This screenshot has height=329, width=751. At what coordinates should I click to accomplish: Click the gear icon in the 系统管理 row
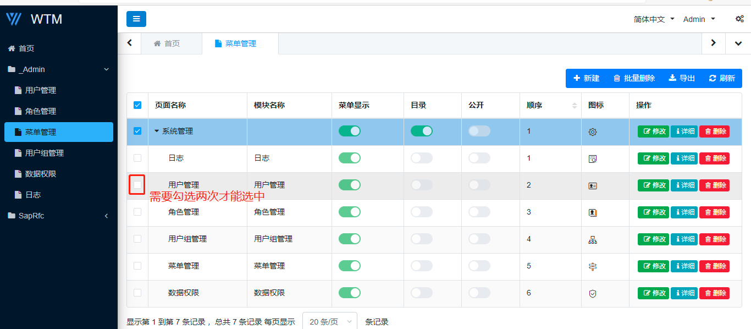[x=592, y=131]
